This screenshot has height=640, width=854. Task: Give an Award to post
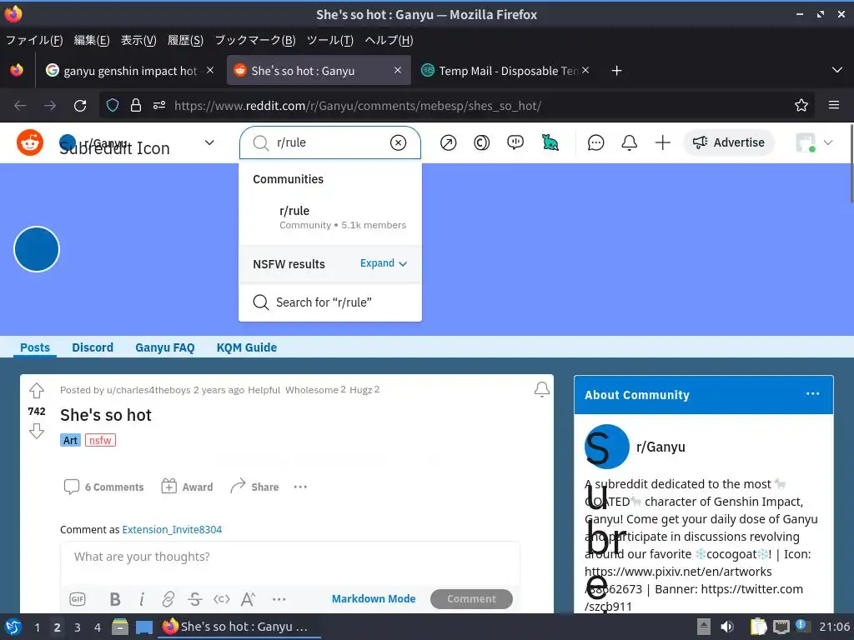coord(187,487)
